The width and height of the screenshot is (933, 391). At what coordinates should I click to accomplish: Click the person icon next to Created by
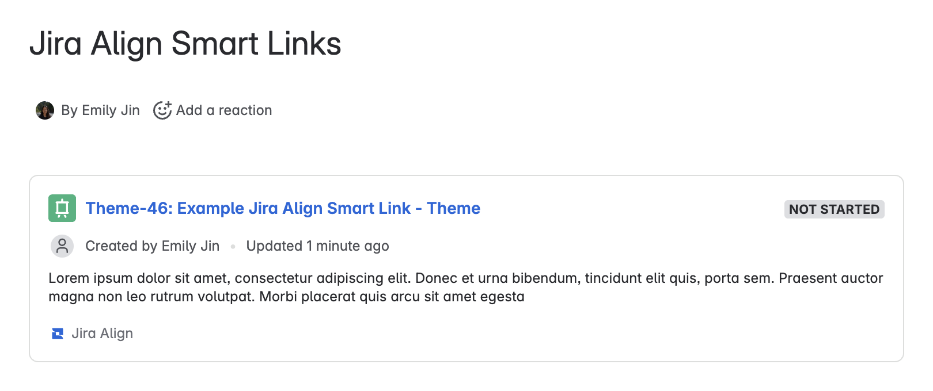(x=62, y=246)
